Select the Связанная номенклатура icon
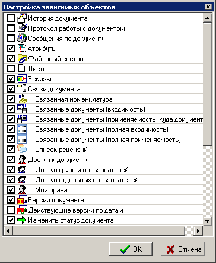216x263 pixels. [x=22, y=99]
